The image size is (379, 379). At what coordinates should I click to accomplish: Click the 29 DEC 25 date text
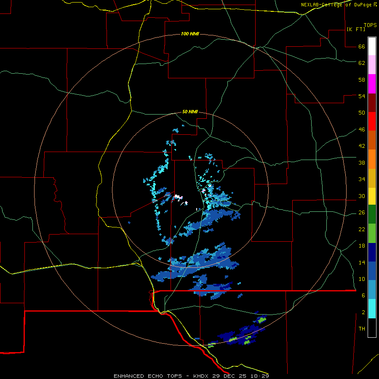point(231,376)
